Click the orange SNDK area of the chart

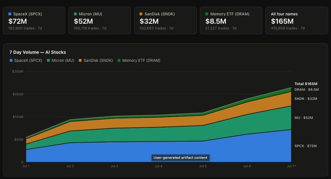tap(158, 122)
